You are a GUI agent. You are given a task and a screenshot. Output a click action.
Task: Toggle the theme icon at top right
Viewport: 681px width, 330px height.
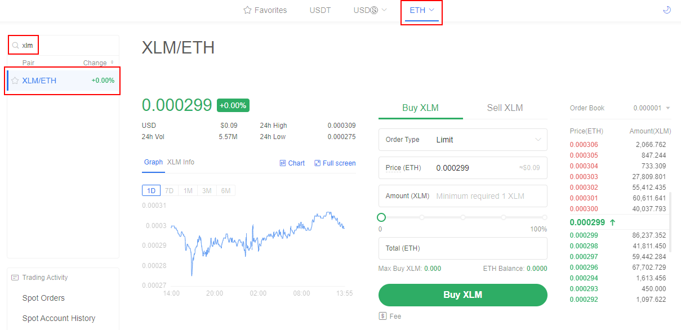coord(667,10)
